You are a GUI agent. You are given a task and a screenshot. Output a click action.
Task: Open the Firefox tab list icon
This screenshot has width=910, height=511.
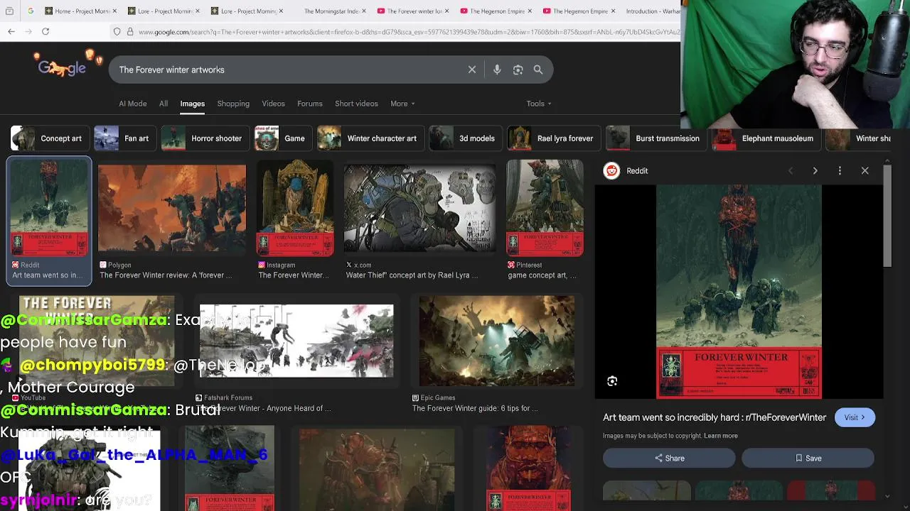coord(10,11)
